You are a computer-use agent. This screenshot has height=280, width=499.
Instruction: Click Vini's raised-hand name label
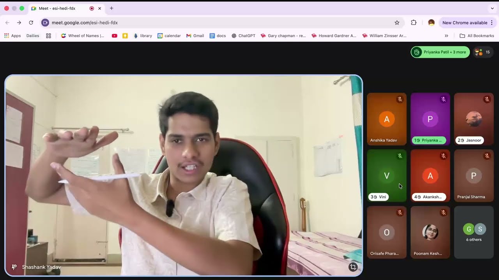coord(379,197)
